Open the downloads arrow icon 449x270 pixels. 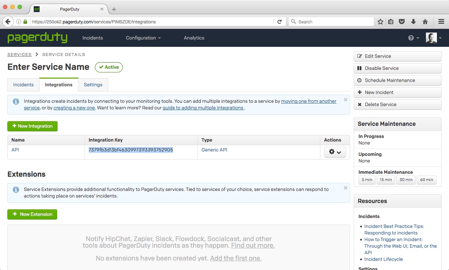pos(413,22)
